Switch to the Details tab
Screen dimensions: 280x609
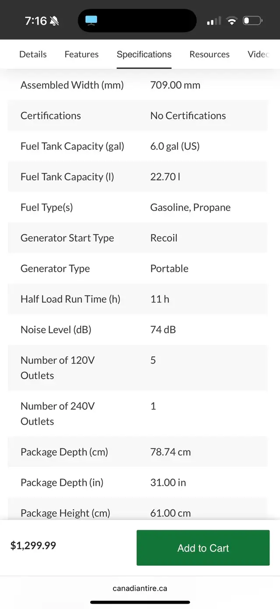click(x=33, y=54)
